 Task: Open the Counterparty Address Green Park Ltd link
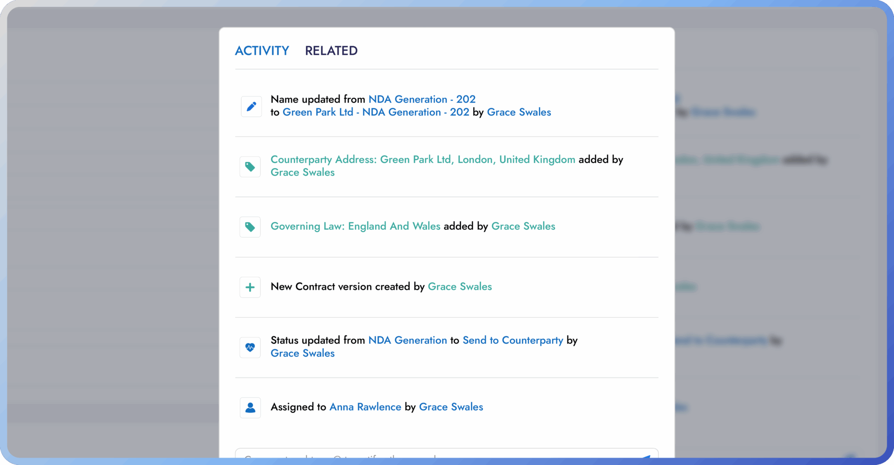(422, 159)
